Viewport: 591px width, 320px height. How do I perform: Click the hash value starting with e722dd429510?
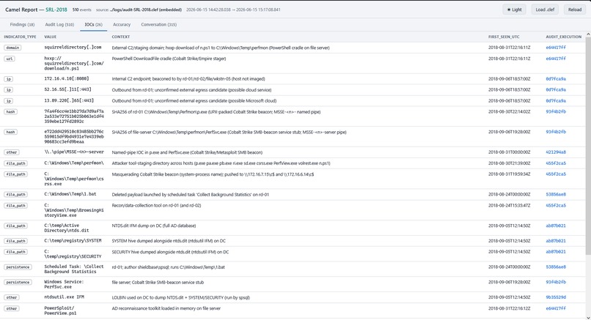(x=74, y=137)
